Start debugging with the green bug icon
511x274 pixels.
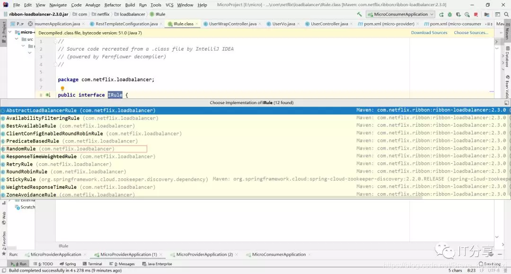coord(450,14)
